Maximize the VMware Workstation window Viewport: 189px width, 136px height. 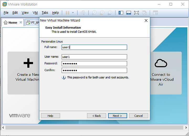click(171, 4)
